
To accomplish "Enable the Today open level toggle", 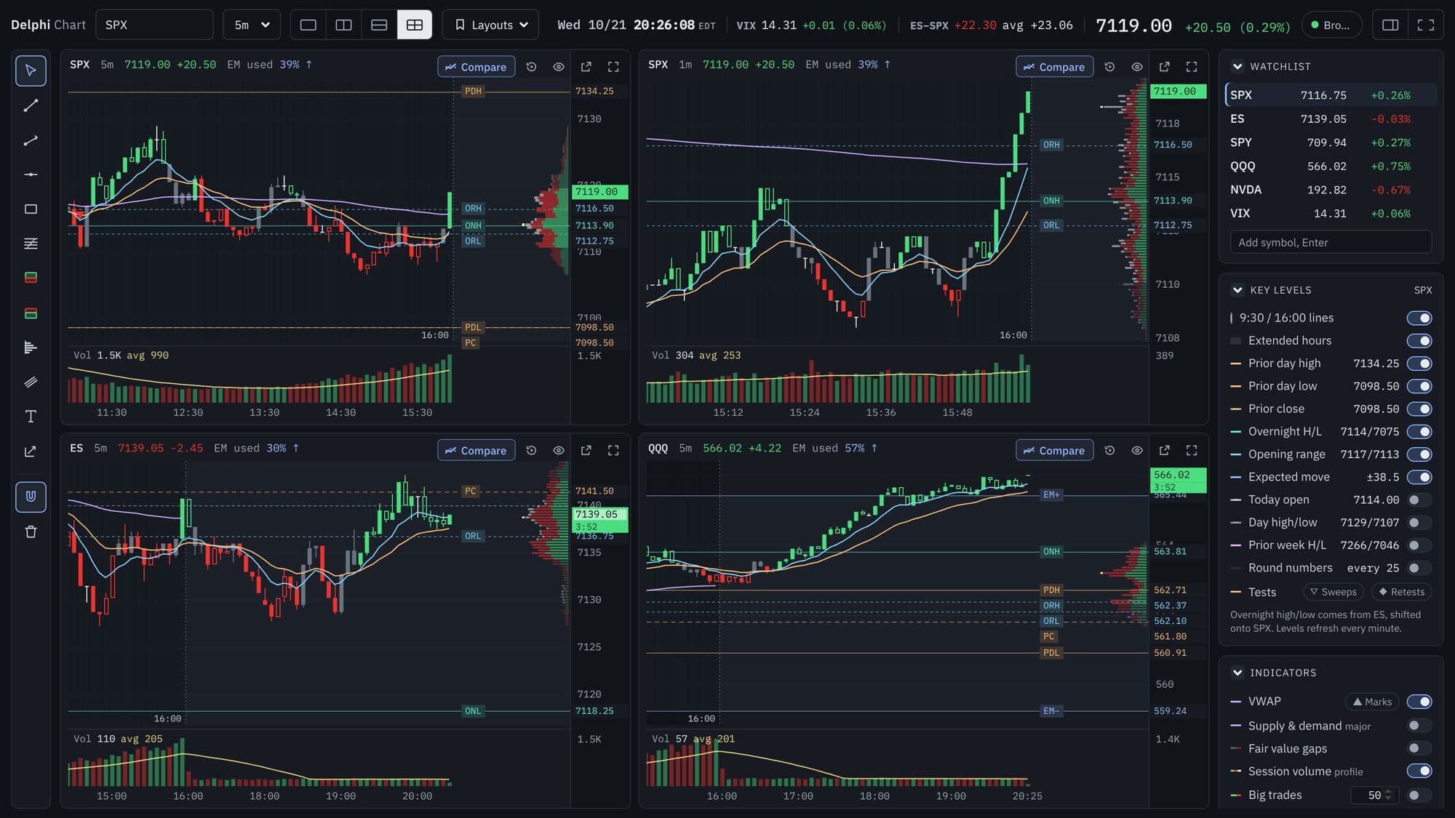I will [x=1419, y=500].
